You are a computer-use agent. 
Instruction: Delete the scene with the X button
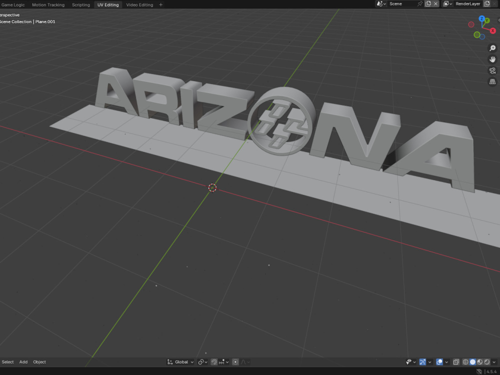tap(435, 4)
